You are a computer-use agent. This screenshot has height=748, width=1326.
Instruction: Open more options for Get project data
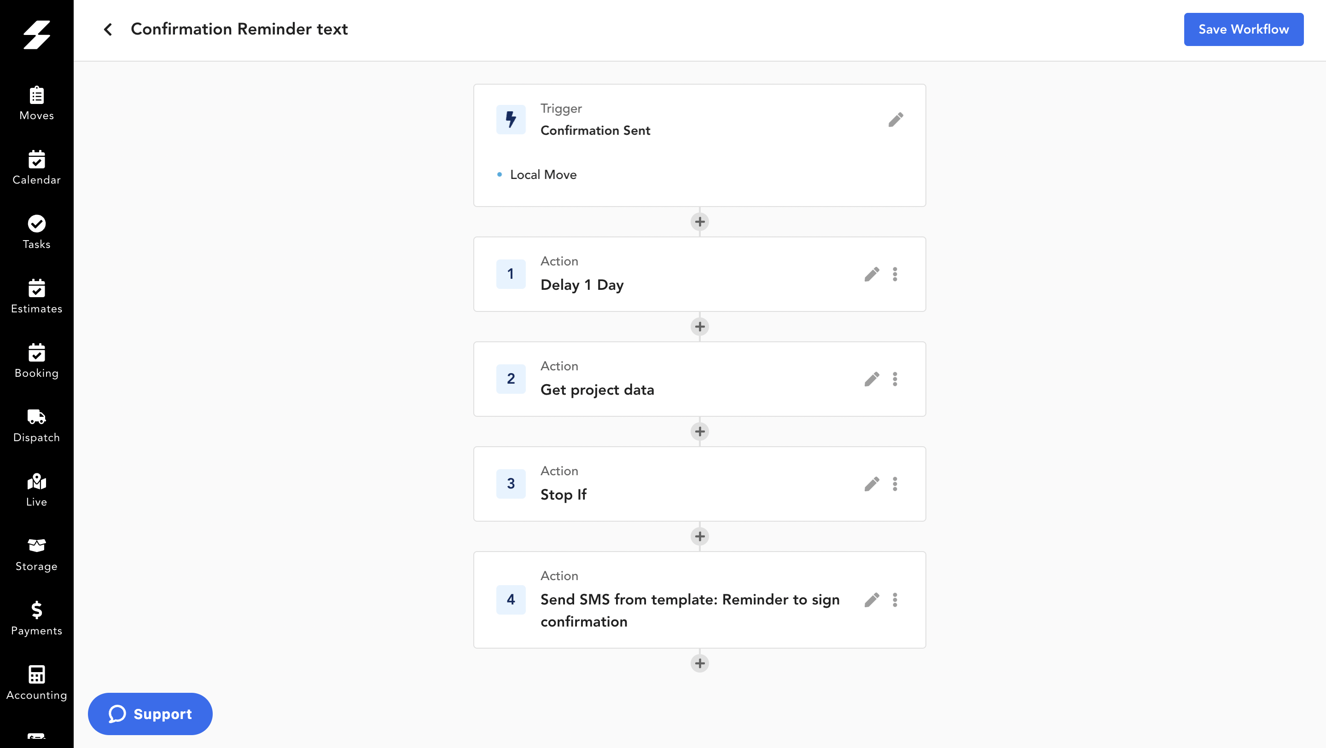pyautogui.click(x=895, y=379)
